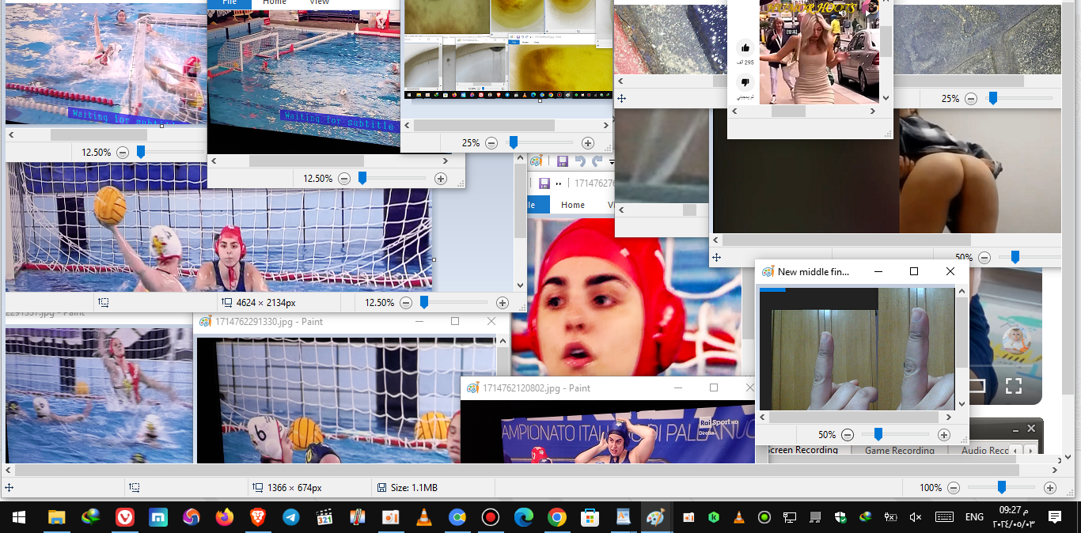Click the Undo arrow in Paint toolbar
This screenshot has height=533, width=1081.
580,161
